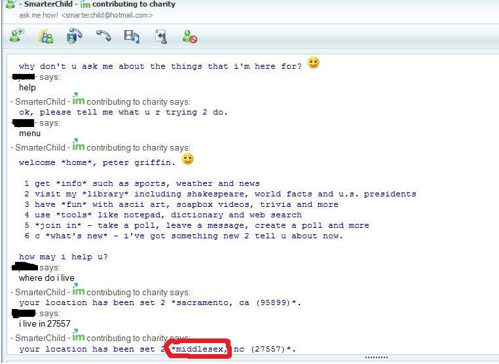Click menu line '3 have *fun* with ascii art'
499x364 pixels.
pyautogui.click(x=181, y=205)
